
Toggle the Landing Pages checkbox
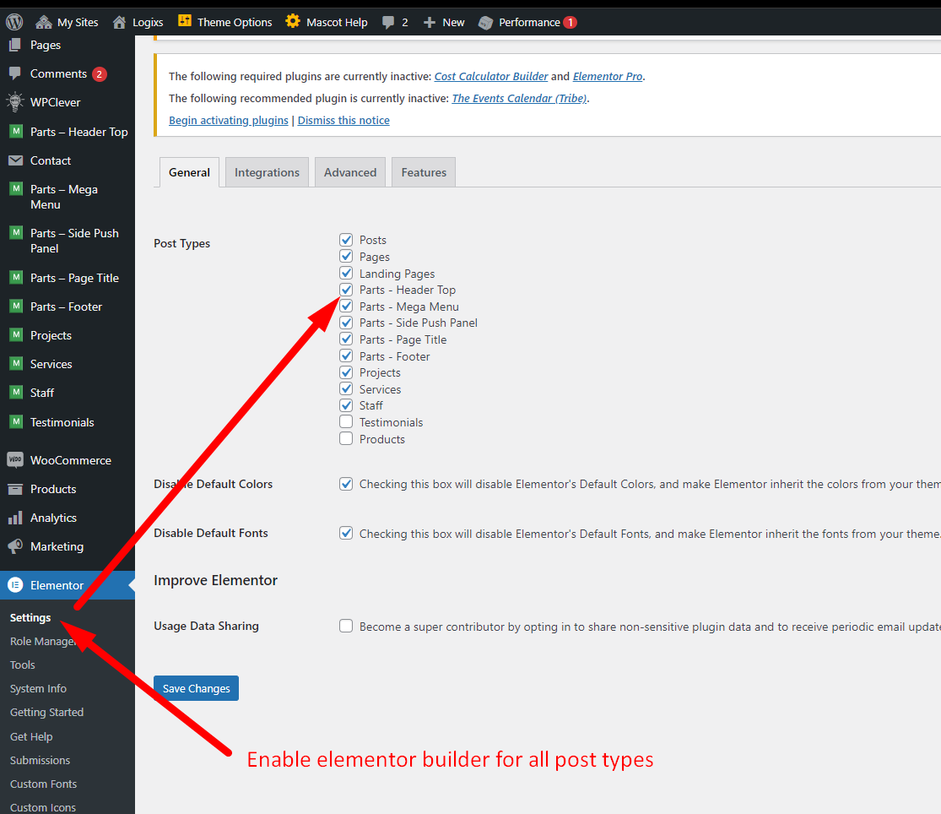coord(346,273)
